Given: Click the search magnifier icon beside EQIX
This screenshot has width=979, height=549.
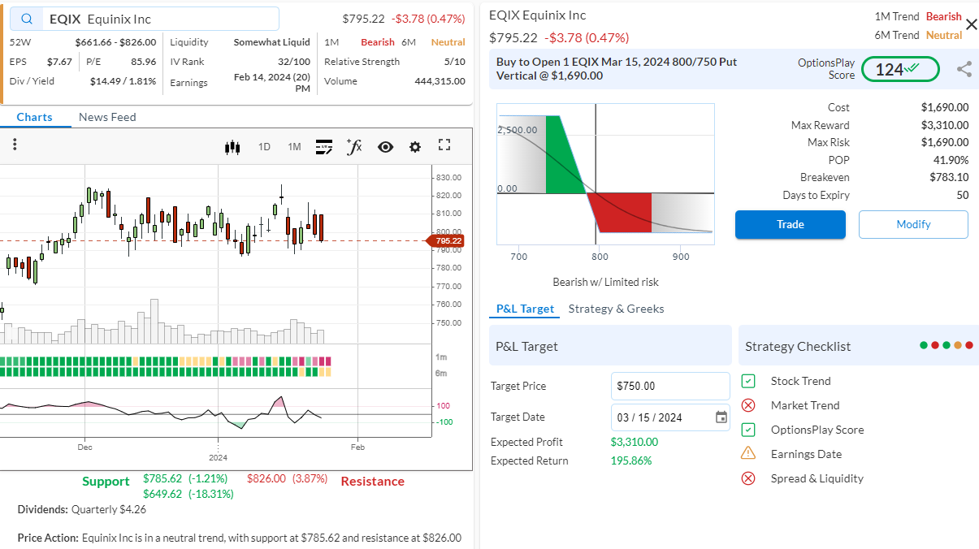Looking at the screenshot, I should pos(28,19).
